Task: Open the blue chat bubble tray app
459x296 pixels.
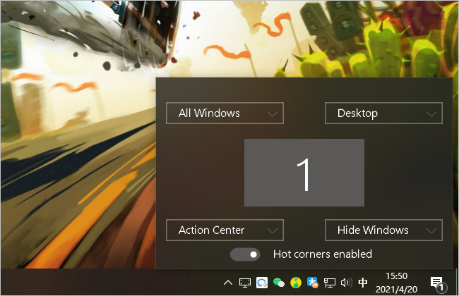Action: point(262,283)
